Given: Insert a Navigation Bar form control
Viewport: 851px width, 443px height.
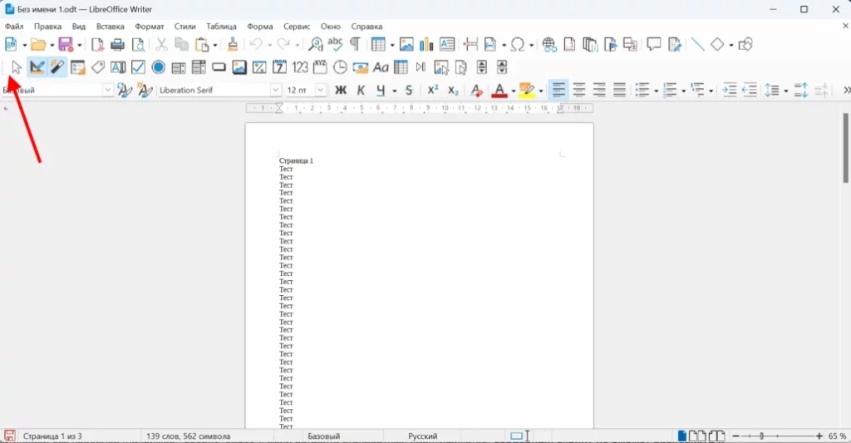Looking at the screenshot, I should pos(421,67).
